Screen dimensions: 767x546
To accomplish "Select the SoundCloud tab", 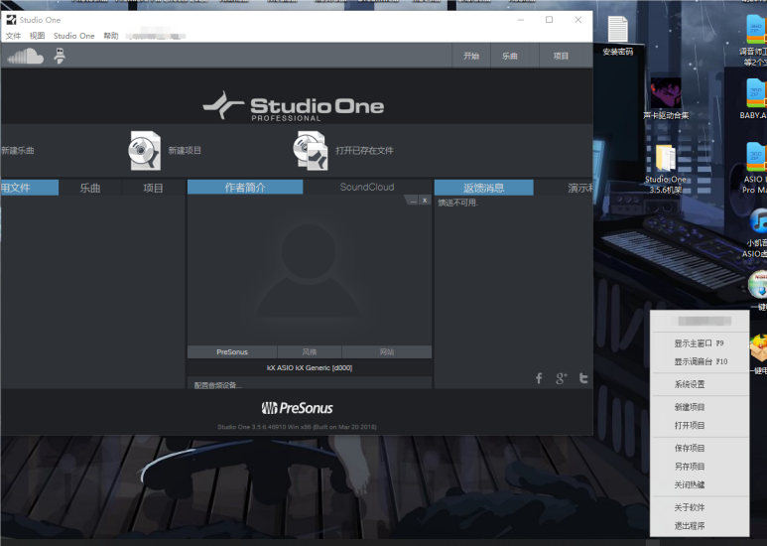I will [x=367, y=188].
